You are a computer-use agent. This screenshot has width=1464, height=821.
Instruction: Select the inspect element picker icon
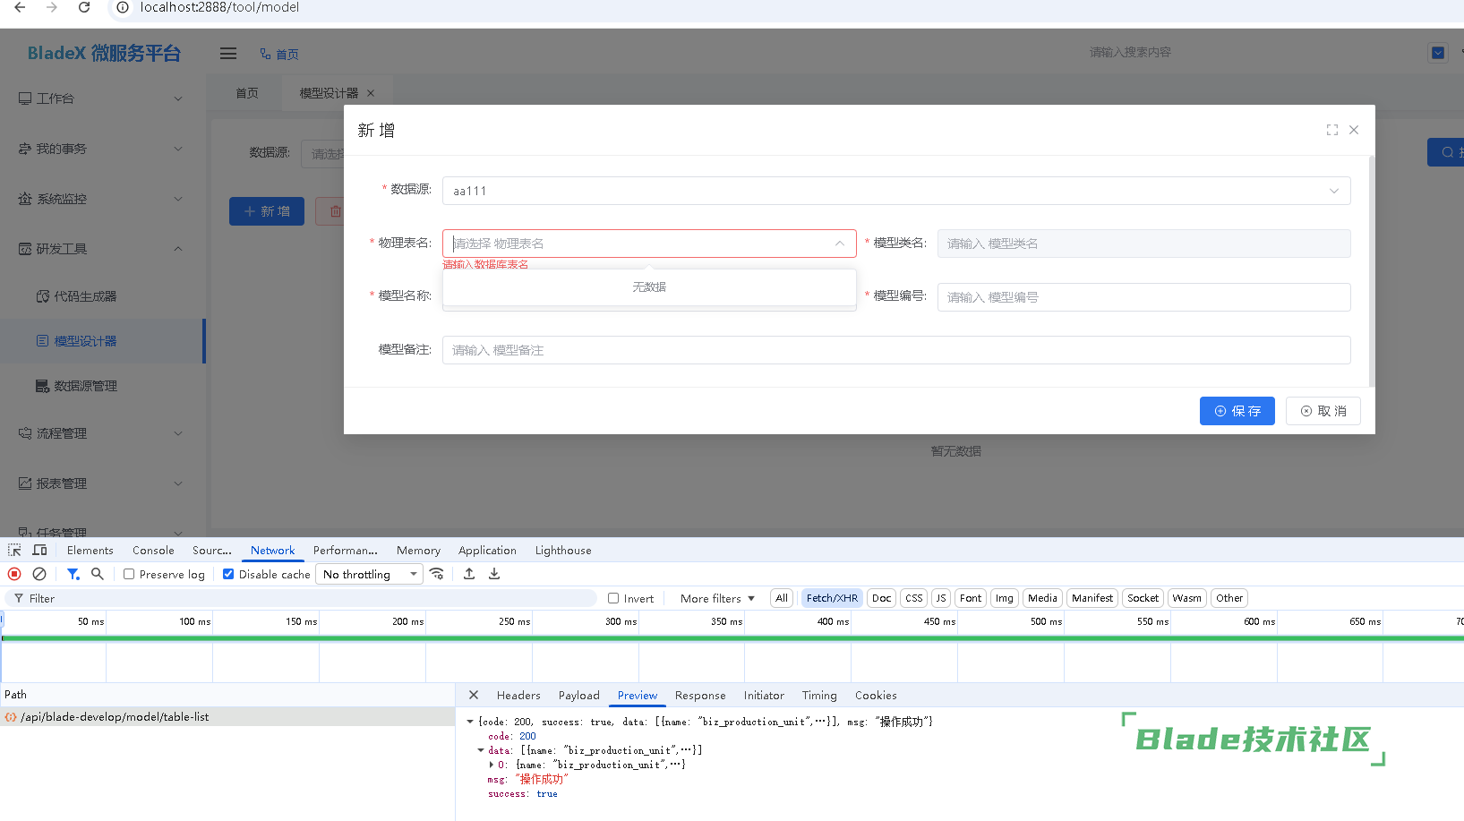pos(14,551)
